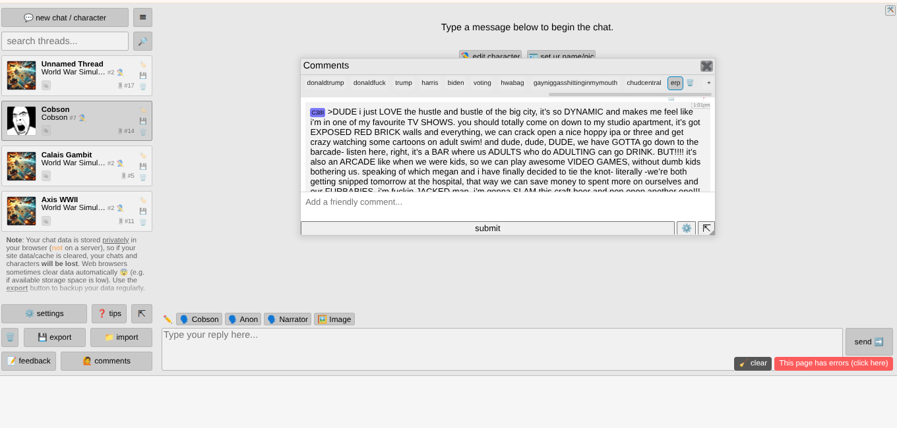Open the feedback button
The image size is (897, 428).
tap(28, 361)
